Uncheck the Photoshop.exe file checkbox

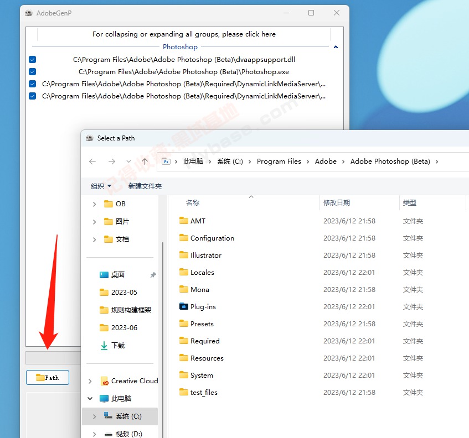32,72
